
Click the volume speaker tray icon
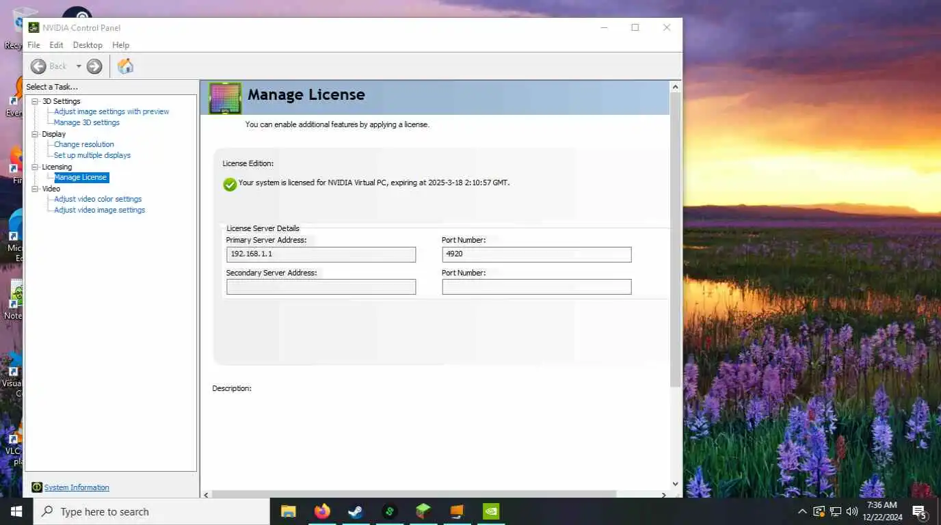pyautogui.click(x=852, y=511)
